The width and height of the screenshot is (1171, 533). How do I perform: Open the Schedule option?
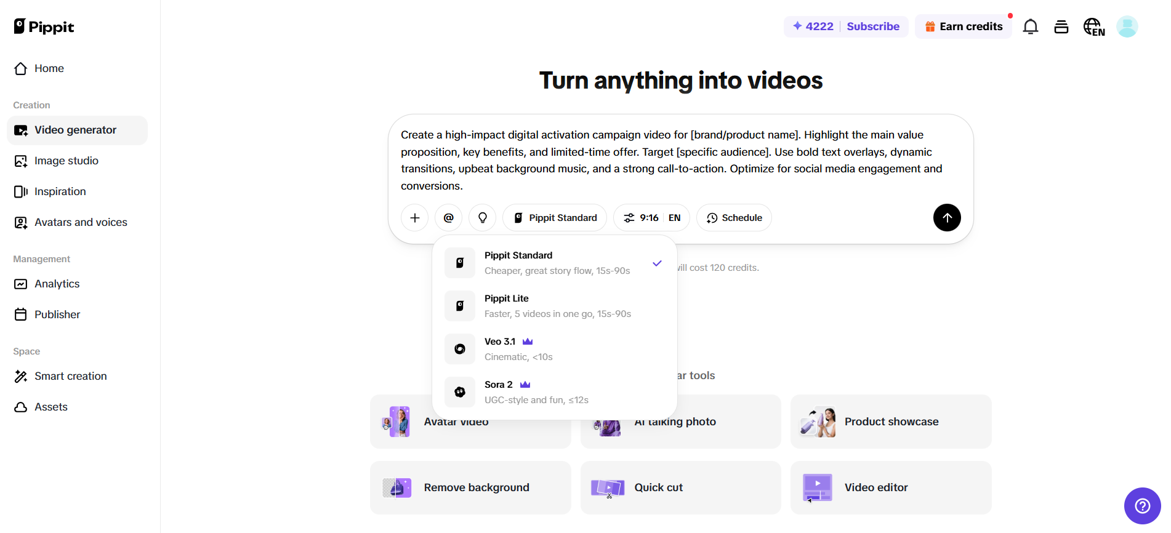(734, 218)
